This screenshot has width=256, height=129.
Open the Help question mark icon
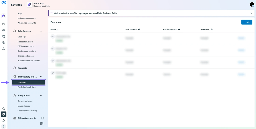pyautogui.click(x=4, y=126)
